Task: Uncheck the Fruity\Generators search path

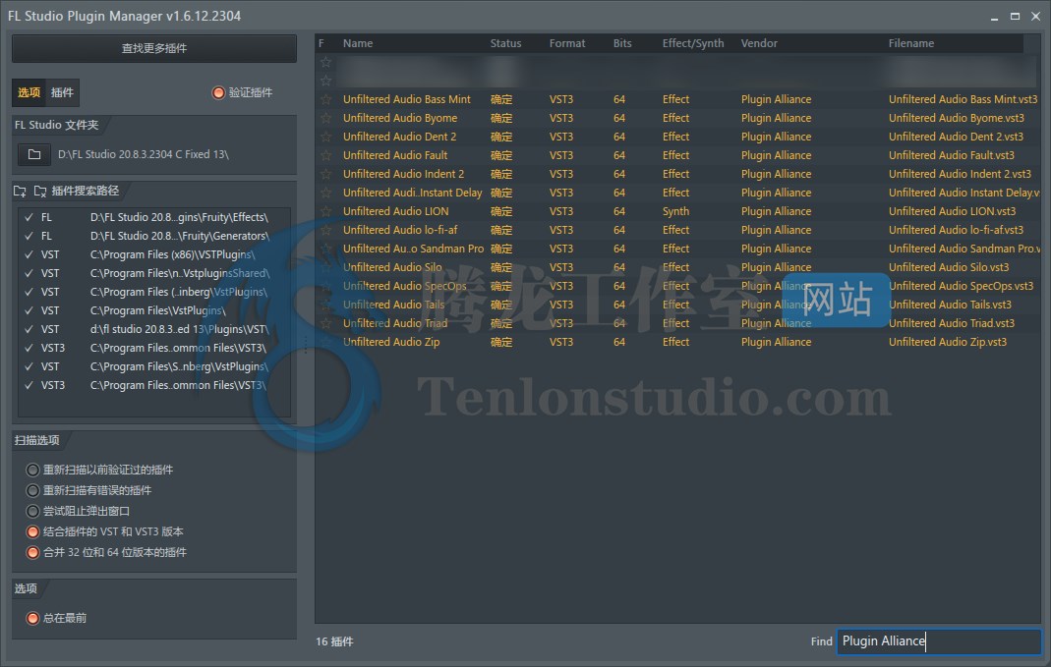Action: tap(29, 236)
